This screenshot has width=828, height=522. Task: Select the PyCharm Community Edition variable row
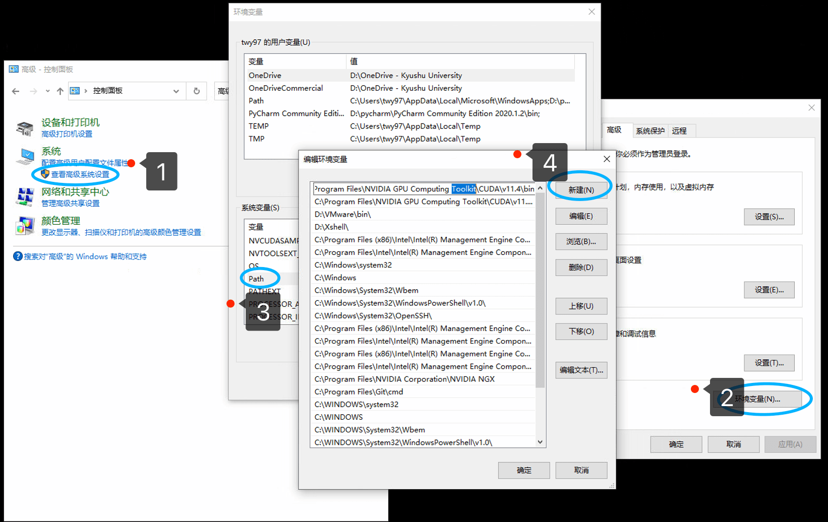409,113
